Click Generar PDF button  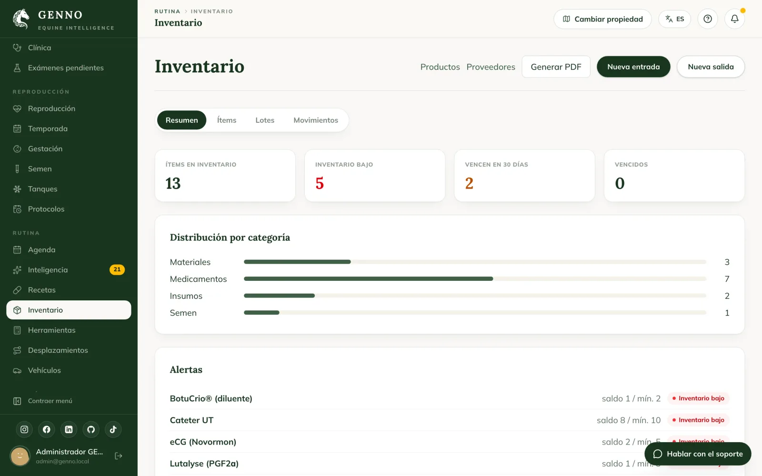556,67
